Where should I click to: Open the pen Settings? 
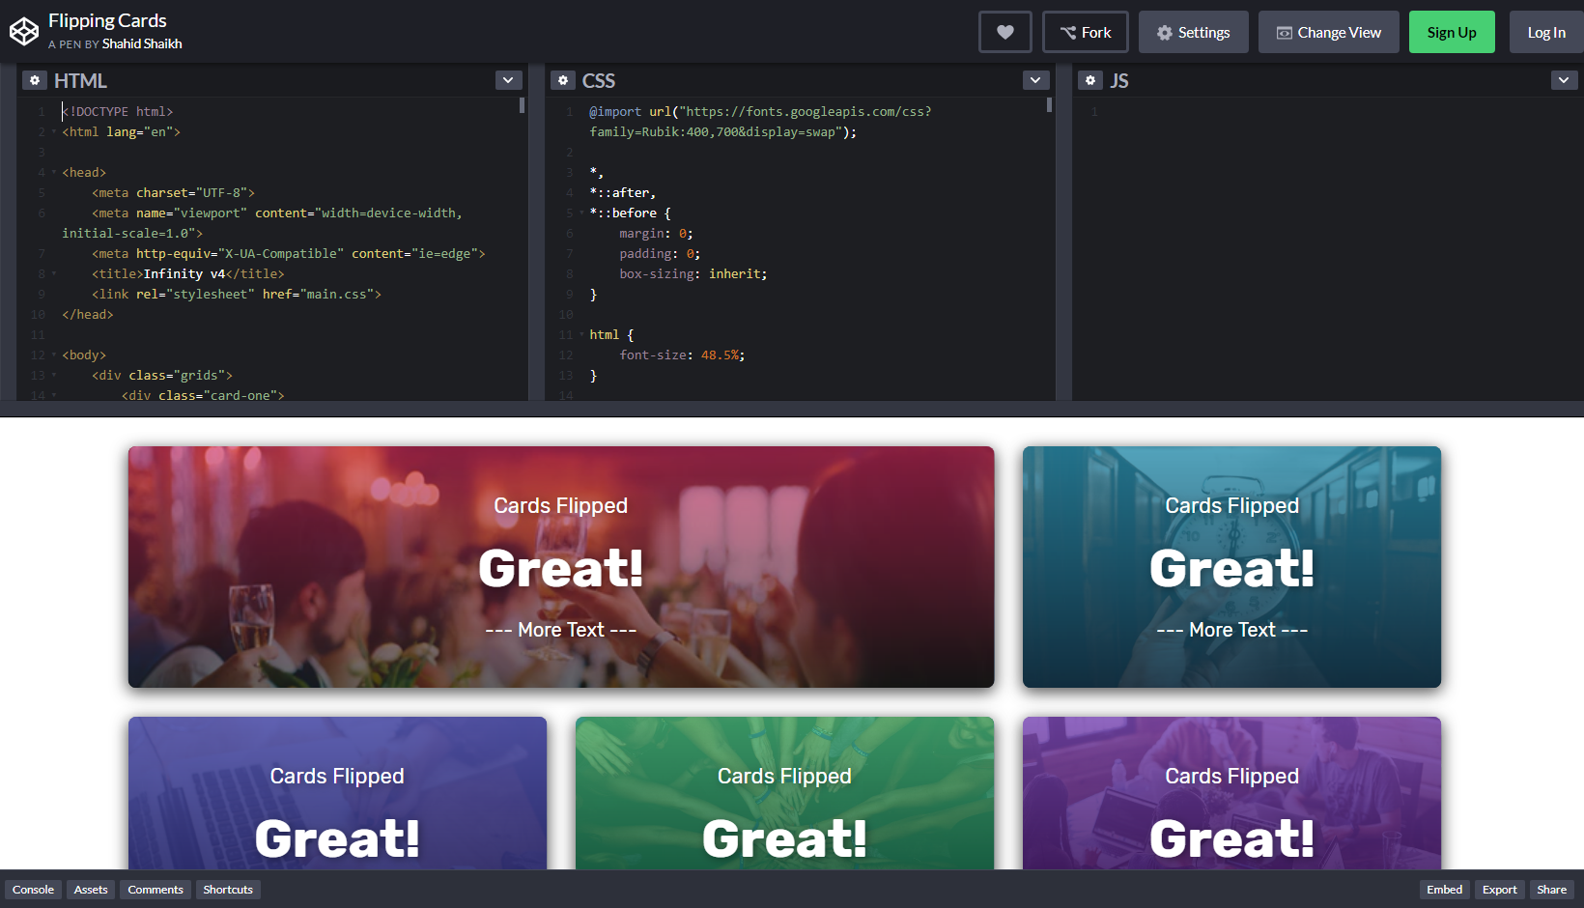(1194, 32)
